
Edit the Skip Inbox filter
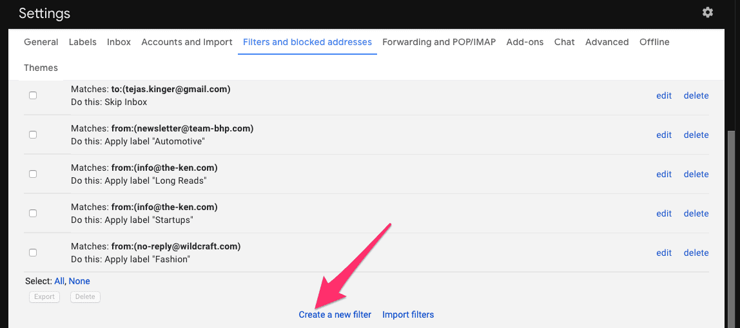coord(663,95)
